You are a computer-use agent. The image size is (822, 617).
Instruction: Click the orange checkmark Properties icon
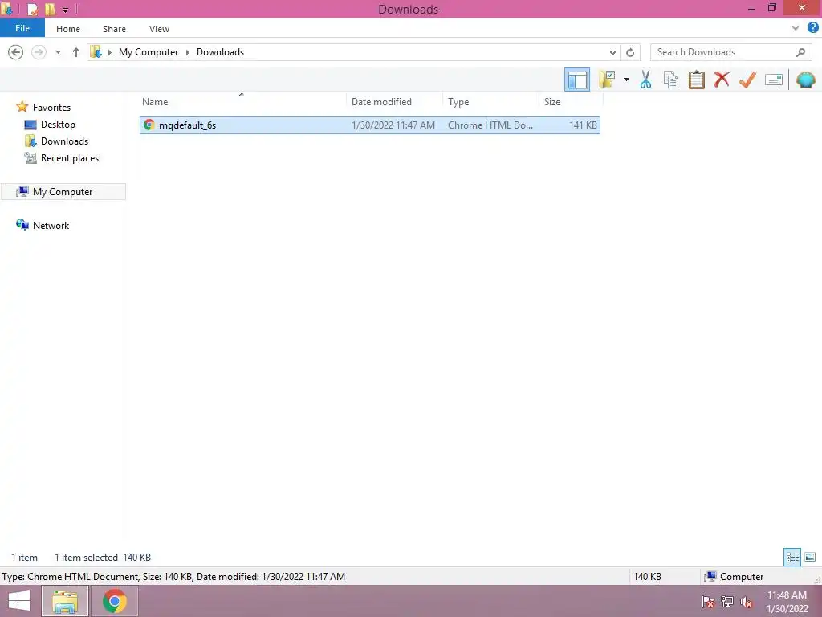tap(747, 80)
